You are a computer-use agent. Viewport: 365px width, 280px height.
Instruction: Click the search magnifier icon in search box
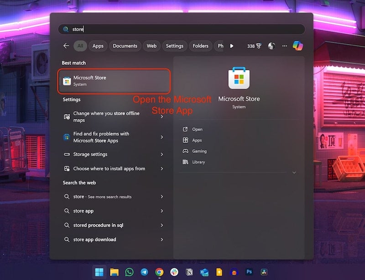coord(66,29)
